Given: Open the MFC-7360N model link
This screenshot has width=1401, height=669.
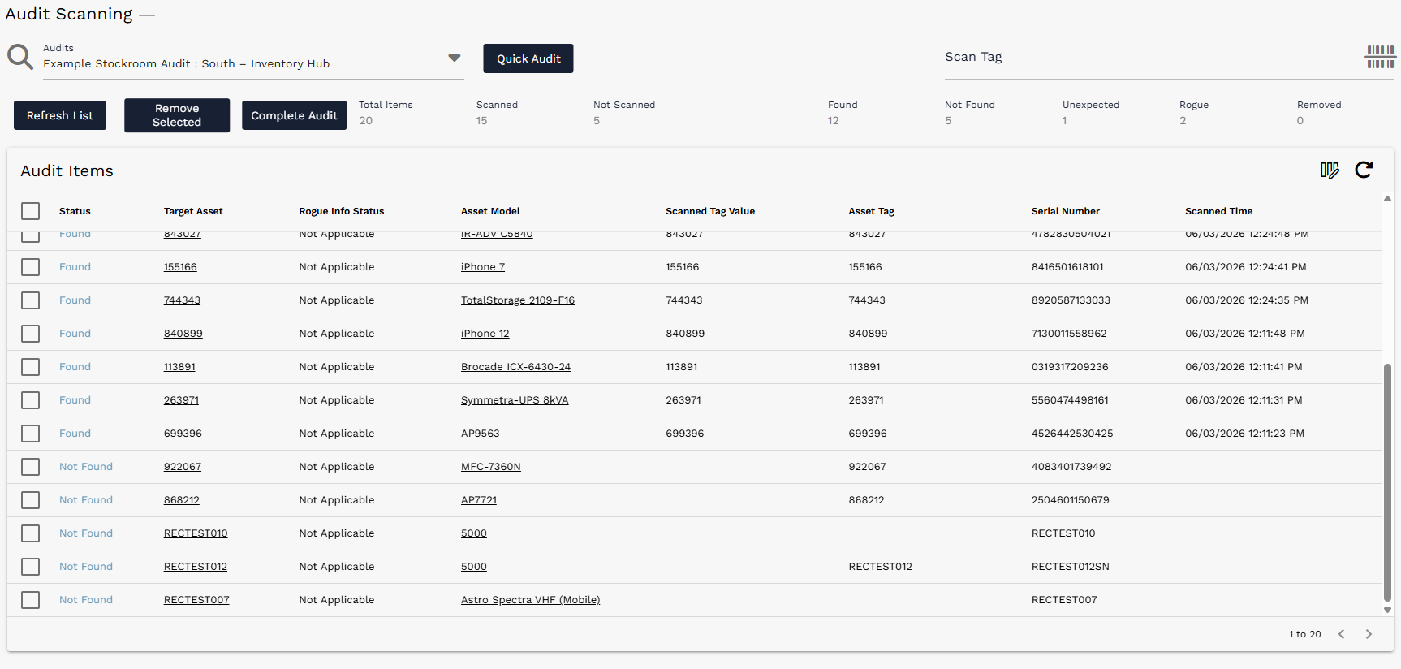Looking at the screenshot, I should coord(491,467).
